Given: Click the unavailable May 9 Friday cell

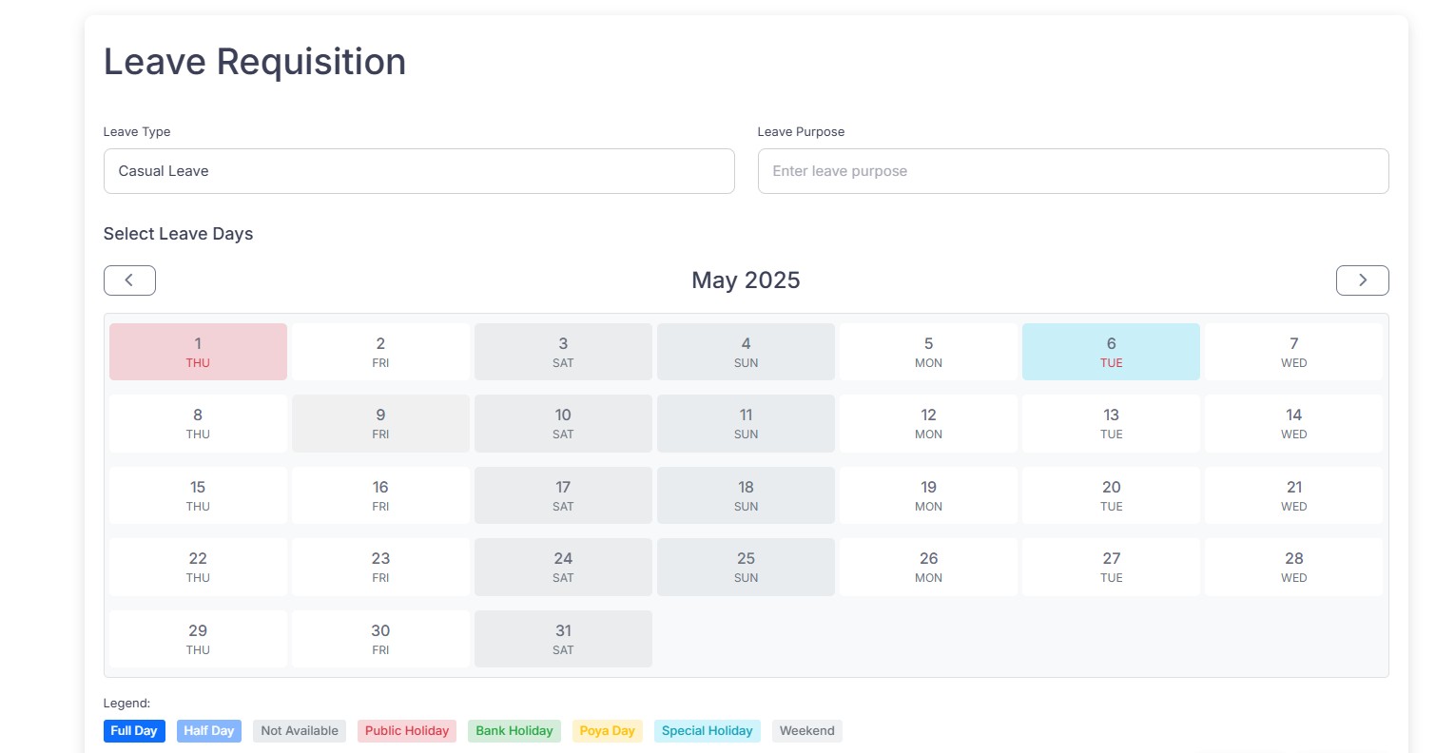Looking at the screenshot, I should tap(380, 423).
